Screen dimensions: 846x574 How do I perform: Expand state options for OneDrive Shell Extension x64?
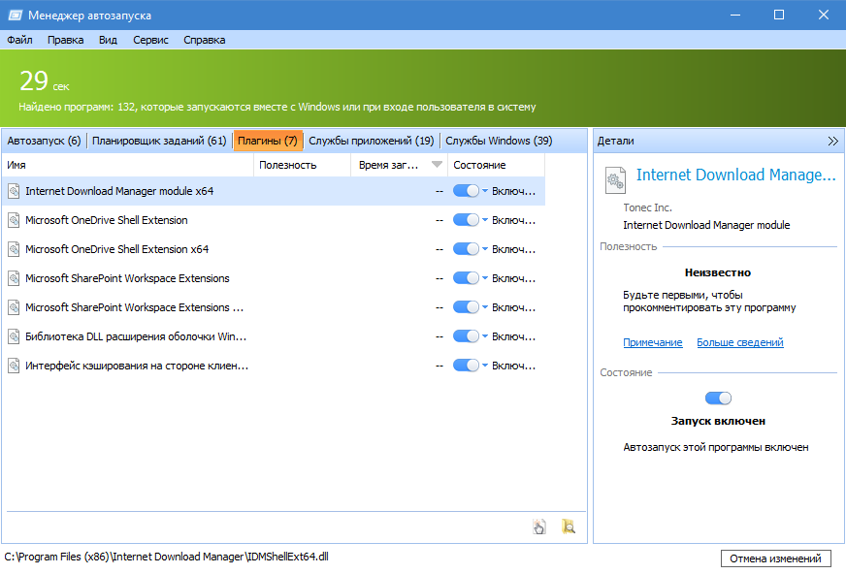click(485, 249)
